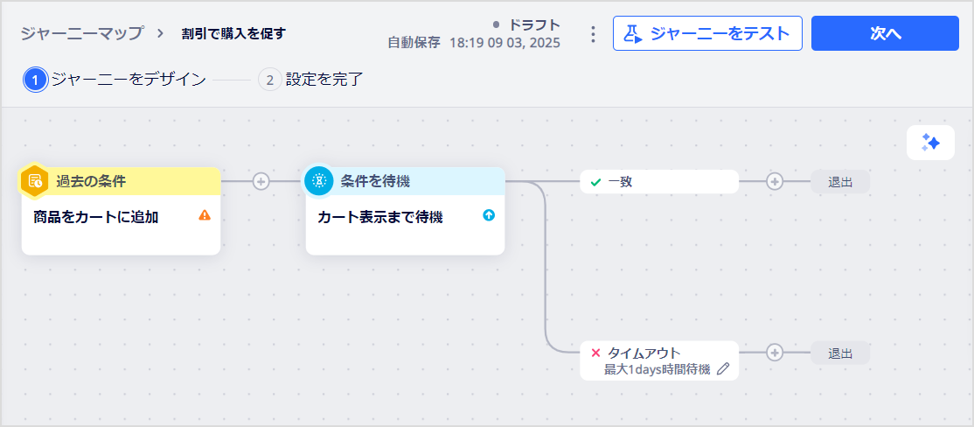Select step 2 設定を完了
The image size is (974, 427).
pos(310,80)
